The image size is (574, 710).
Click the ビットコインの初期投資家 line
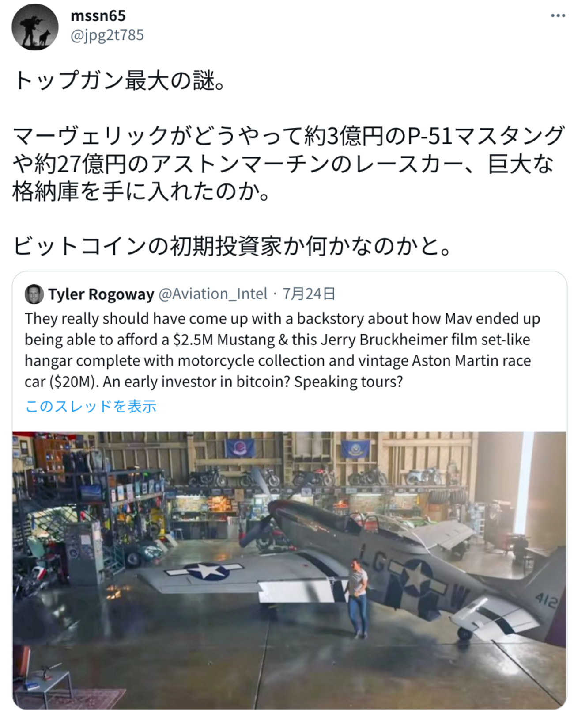pyautogui.click(x=232, y=246)
